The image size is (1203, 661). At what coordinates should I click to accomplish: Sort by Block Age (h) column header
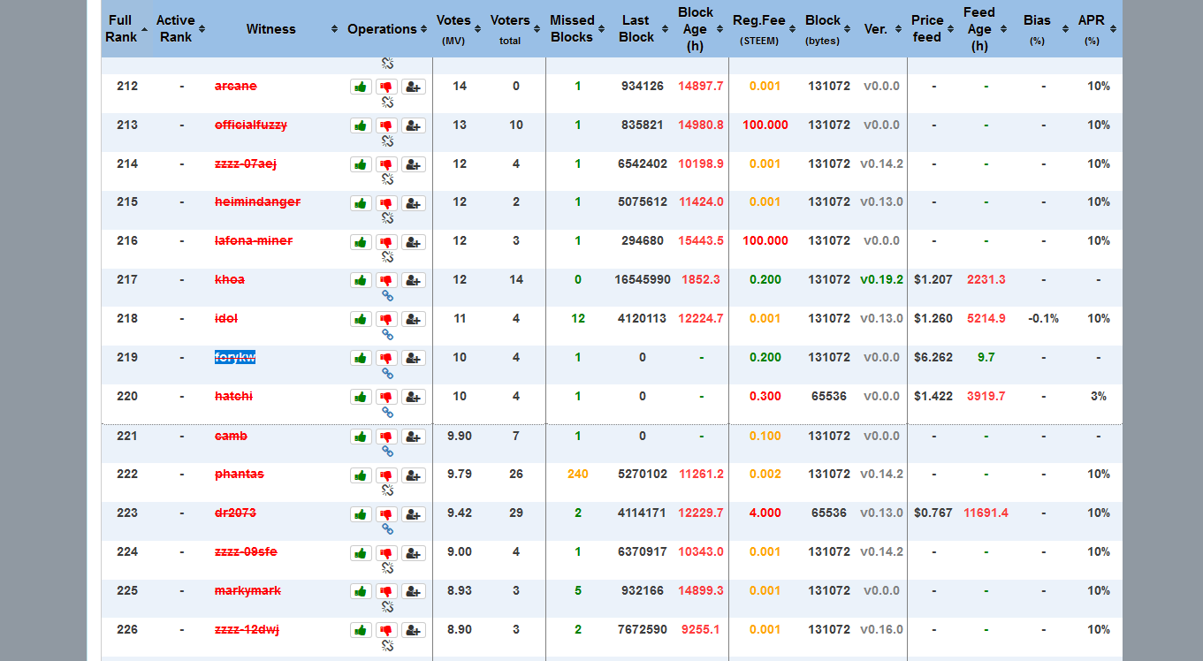click(700, 28)
